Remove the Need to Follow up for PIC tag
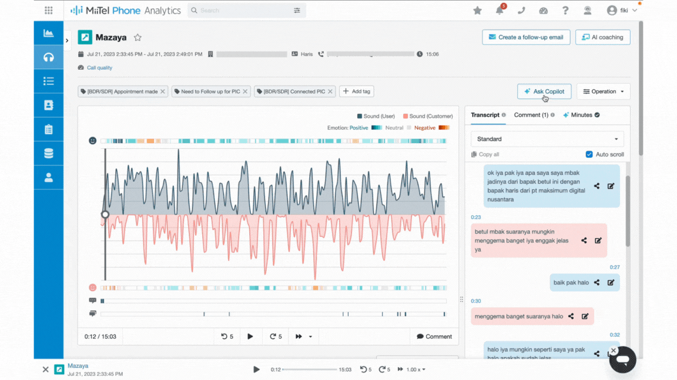Viewport: 677px width, 380px height. (x=246, y=91)
